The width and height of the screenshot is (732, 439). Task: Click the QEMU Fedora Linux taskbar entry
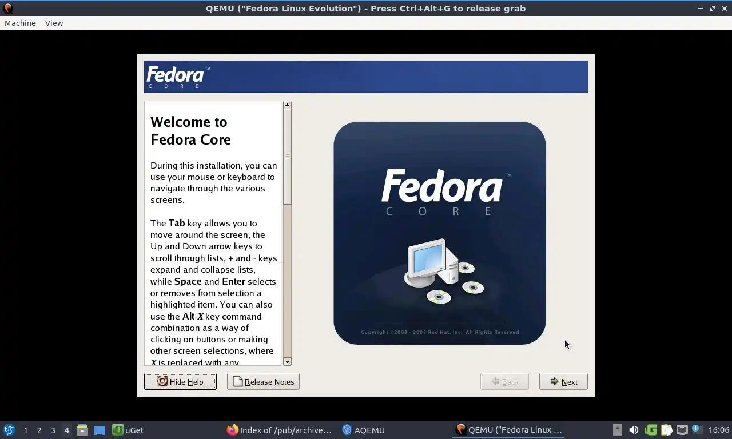509,430
